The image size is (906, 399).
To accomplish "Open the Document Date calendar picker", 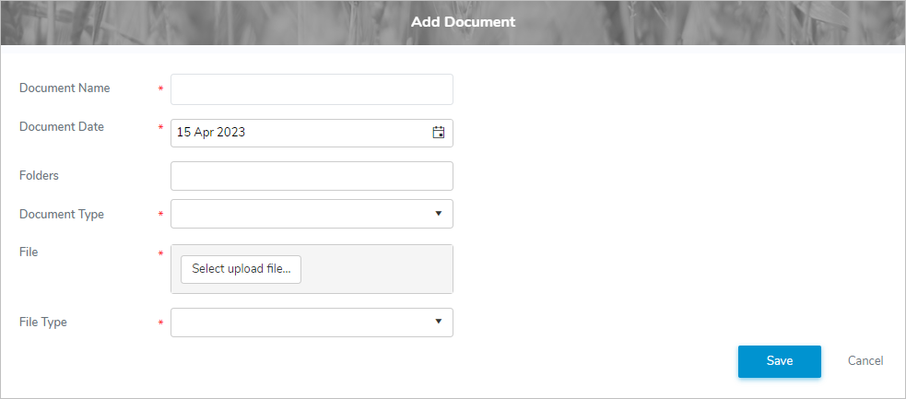I will (439, 133).
